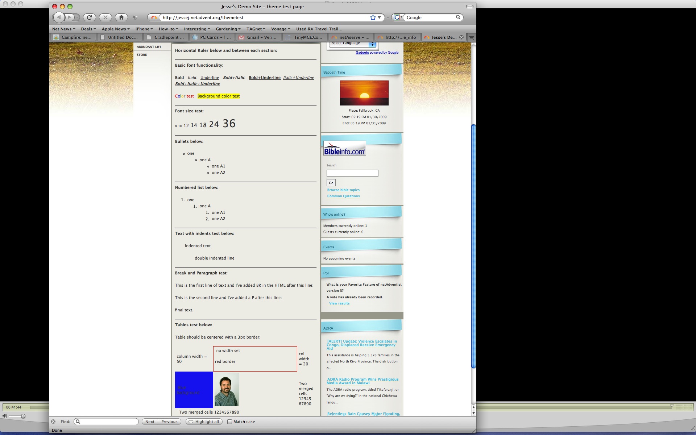The height and width of the screenshot is (435, 696).
Task: Switch to the Untitled Doc tab
Action: (119, 37)
